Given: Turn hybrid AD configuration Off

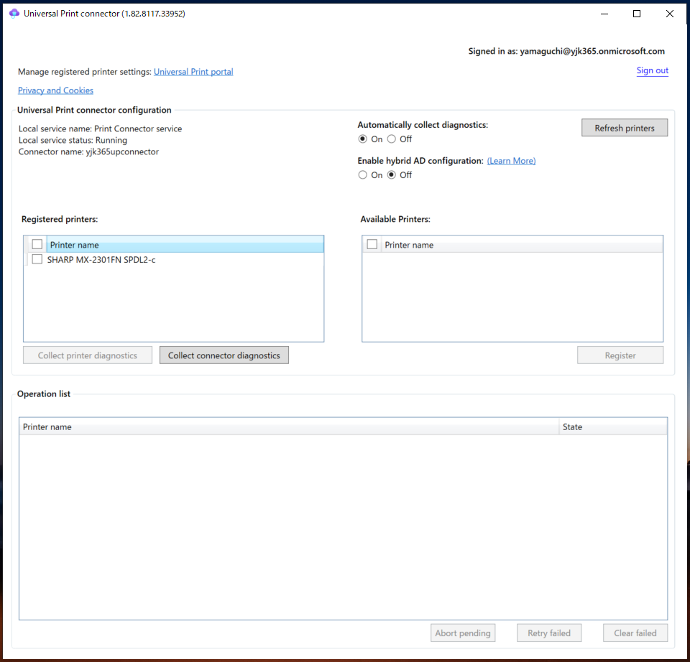Looking at the screenshot, I should (x=391, y=175).
